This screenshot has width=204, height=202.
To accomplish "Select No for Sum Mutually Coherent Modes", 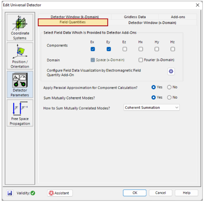I will click(x=169, y=98).
